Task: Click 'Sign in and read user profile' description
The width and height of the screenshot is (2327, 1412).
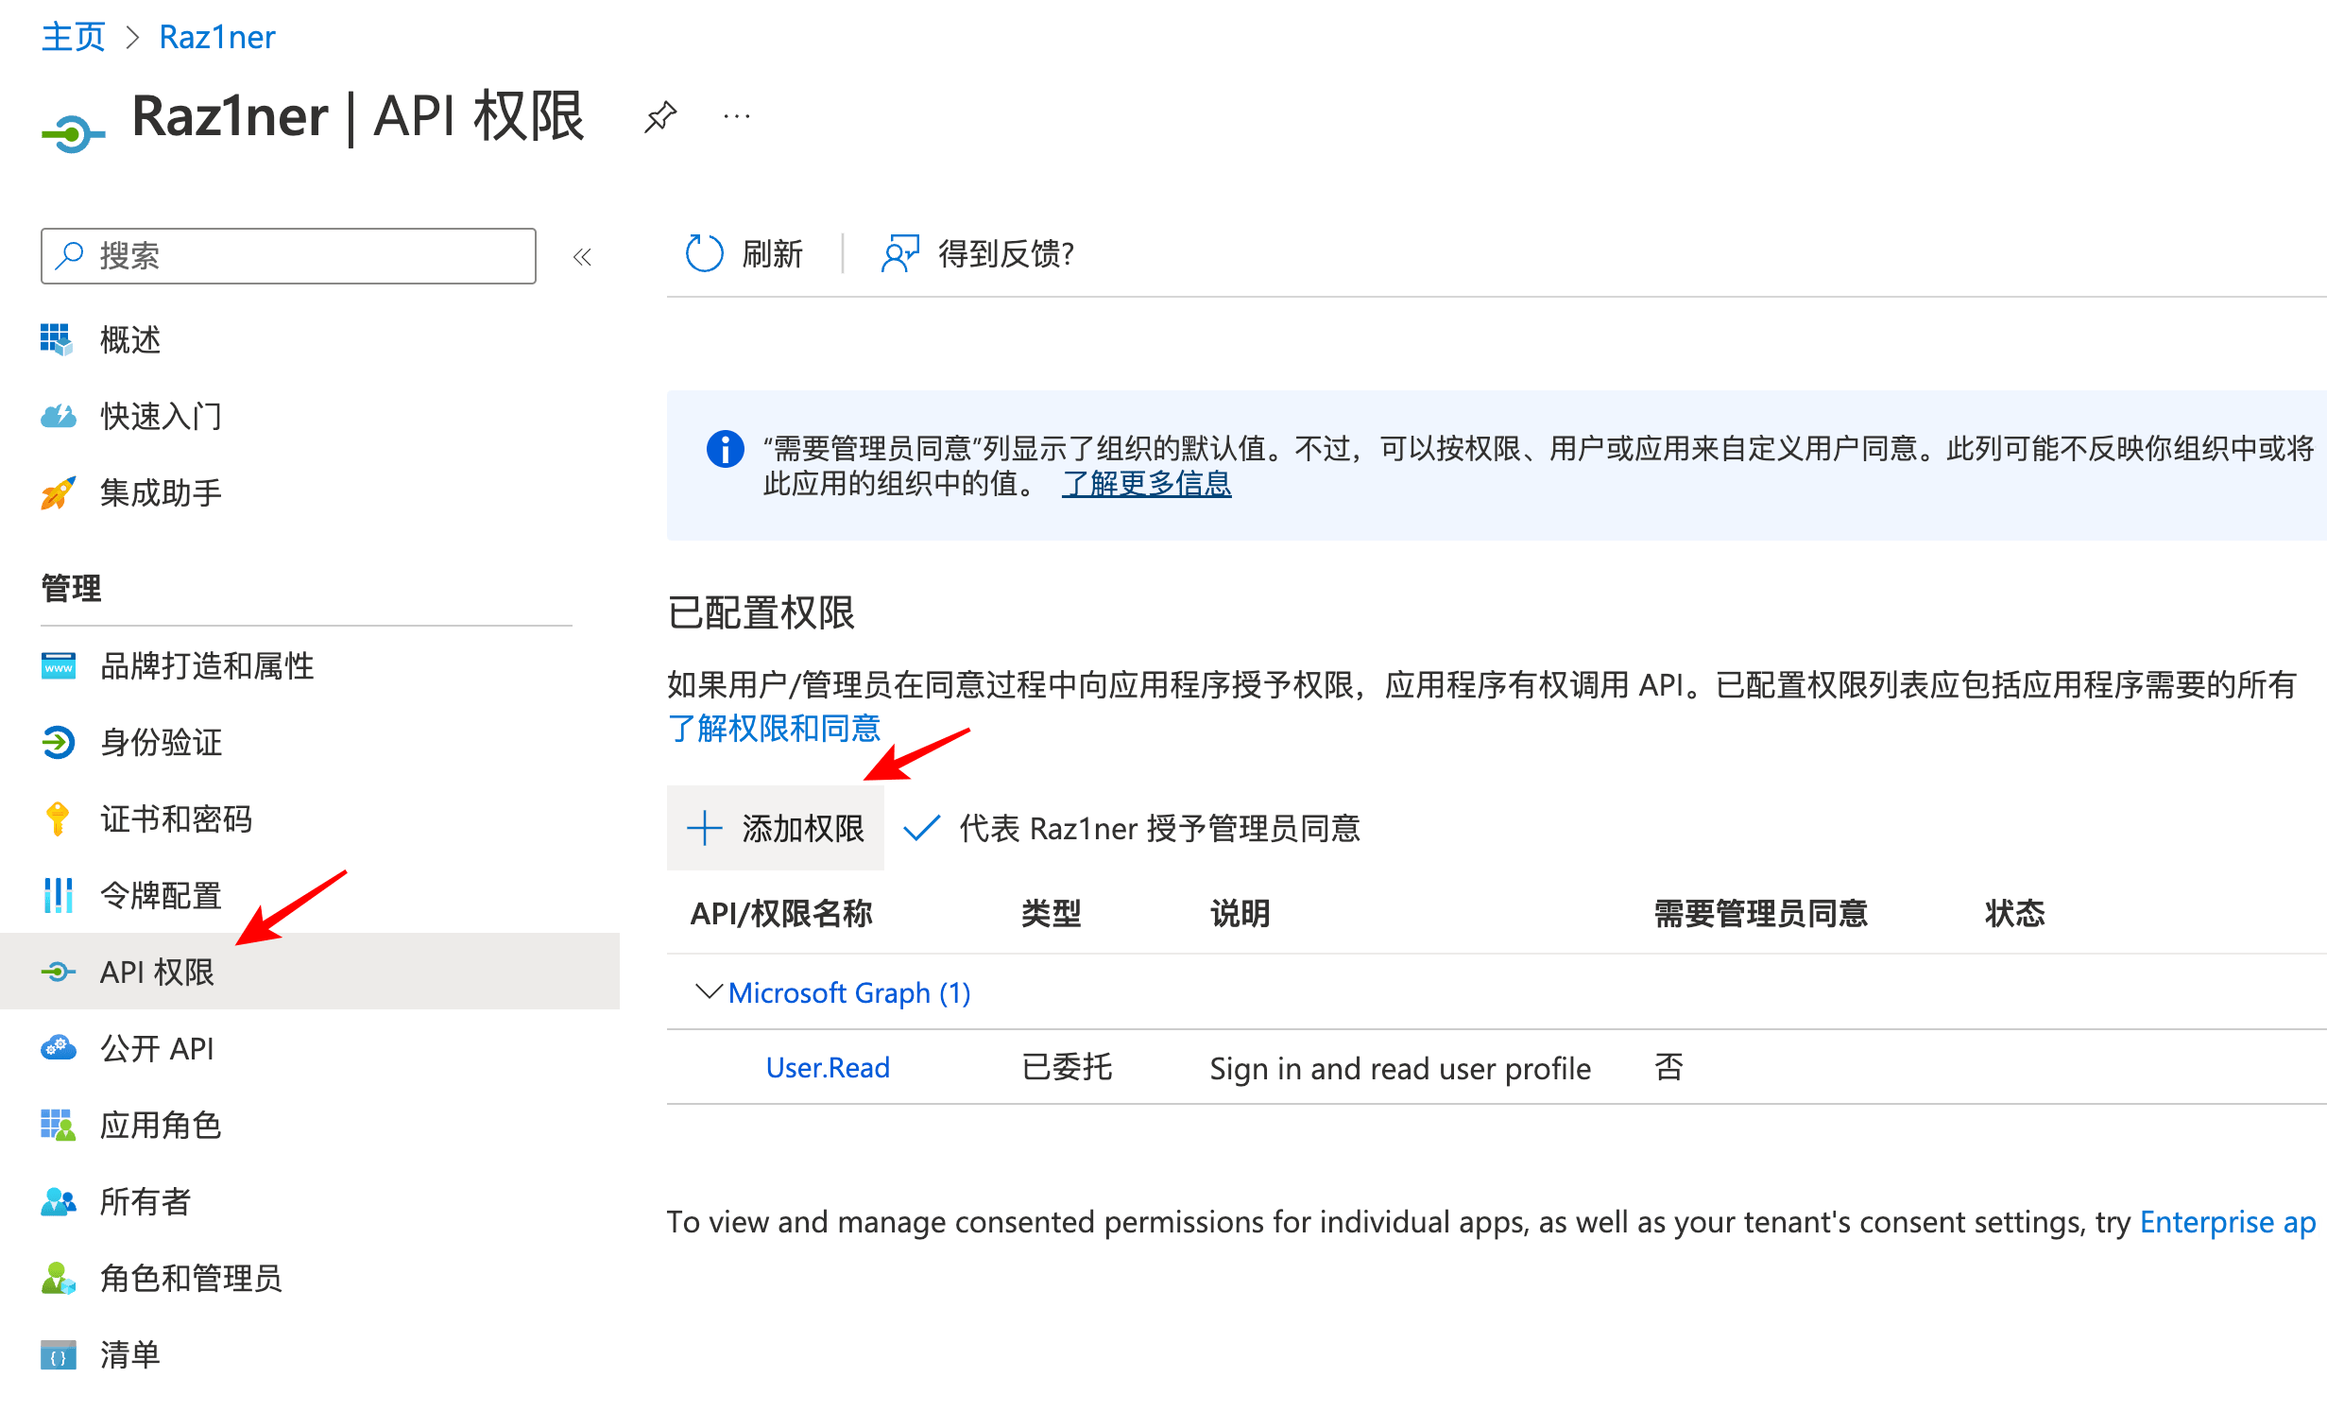Action: pyautogui.click(x=1400, y=1068)
